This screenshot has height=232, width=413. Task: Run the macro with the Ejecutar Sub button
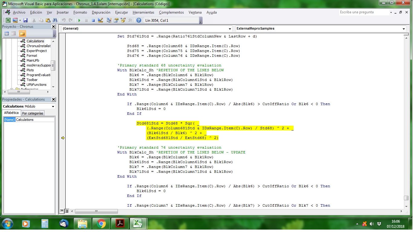point(79,20)
